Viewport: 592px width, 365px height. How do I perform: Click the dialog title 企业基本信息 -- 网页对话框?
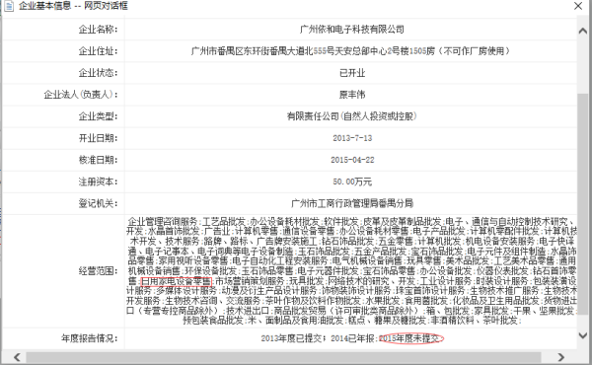[x=73, y=6]
